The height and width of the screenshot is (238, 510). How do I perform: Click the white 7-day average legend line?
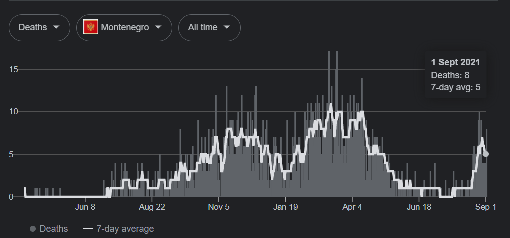(x=88, y=229)
